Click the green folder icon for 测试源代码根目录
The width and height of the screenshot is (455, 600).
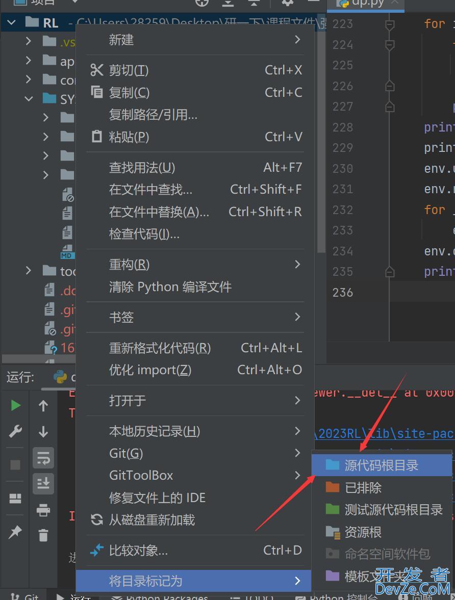(333, 509)
